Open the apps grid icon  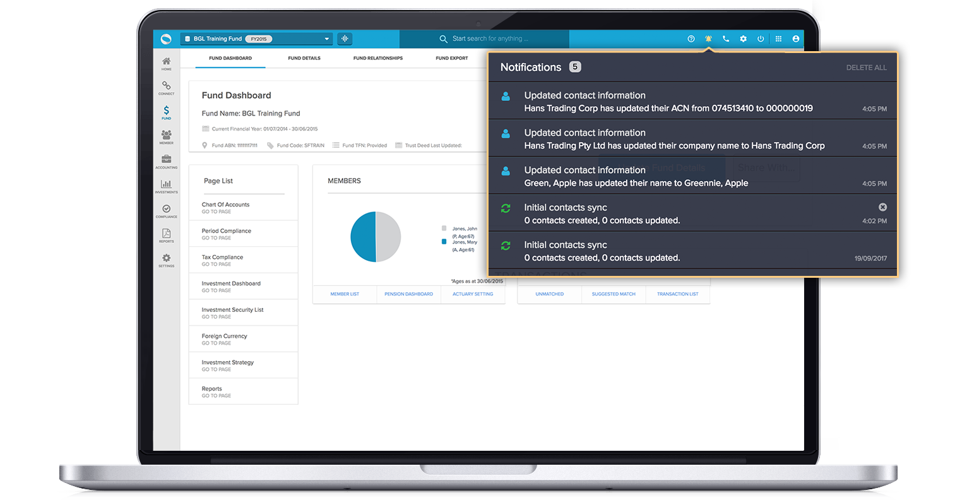(778, 39)
